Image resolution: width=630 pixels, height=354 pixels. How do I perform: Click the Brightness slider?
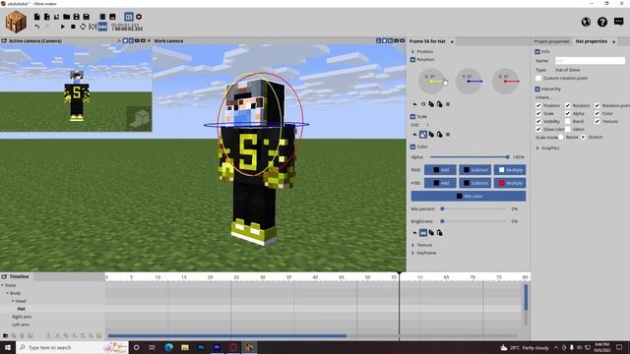point(474,221)
